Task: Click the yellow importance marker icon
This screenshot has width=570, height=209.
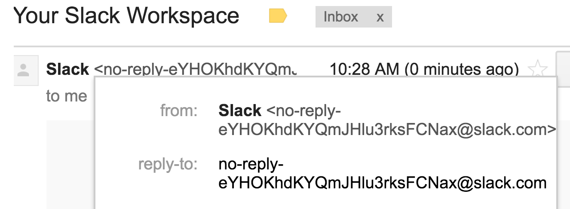Action: tap(278, 16)
